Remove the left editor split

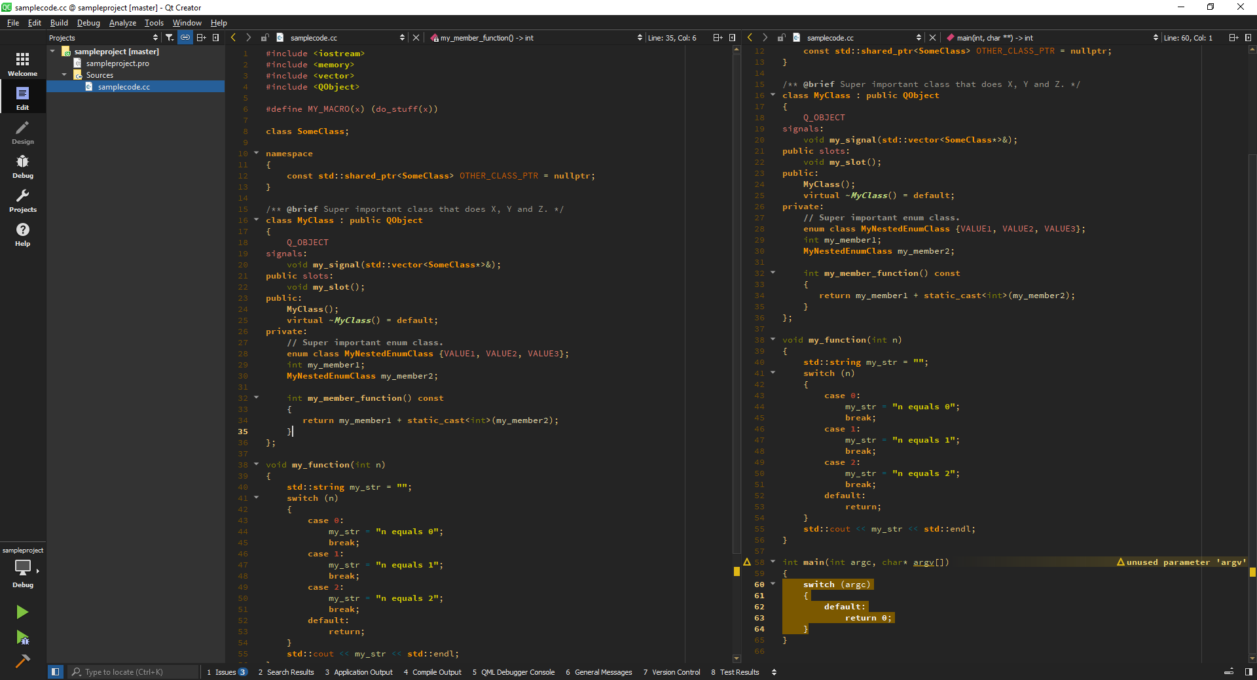732,38
